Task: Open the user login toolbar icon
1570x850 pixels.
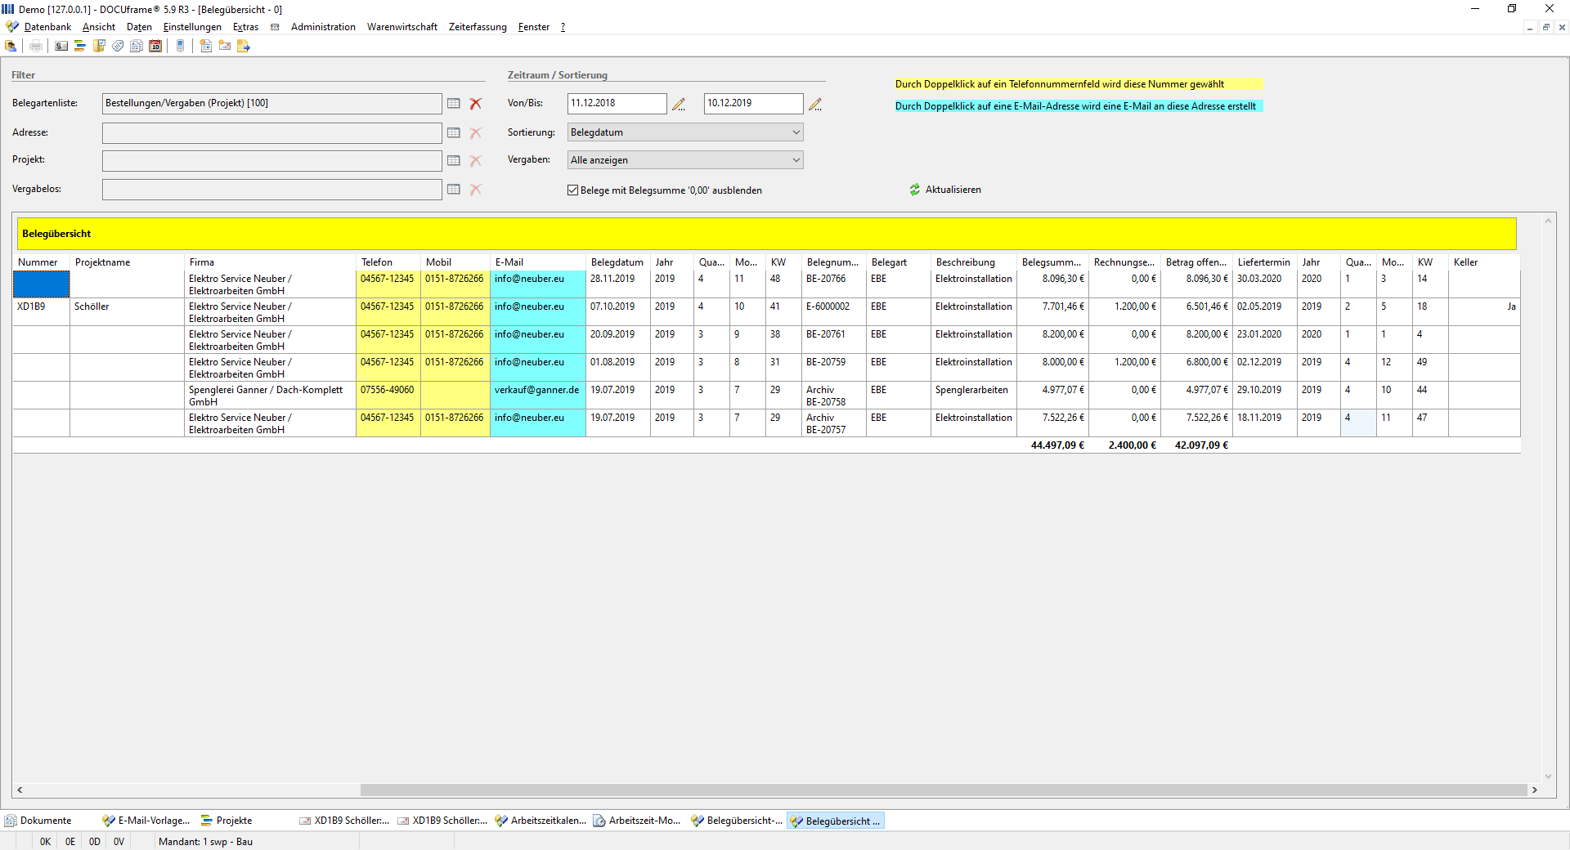Action: pos(11,46)
